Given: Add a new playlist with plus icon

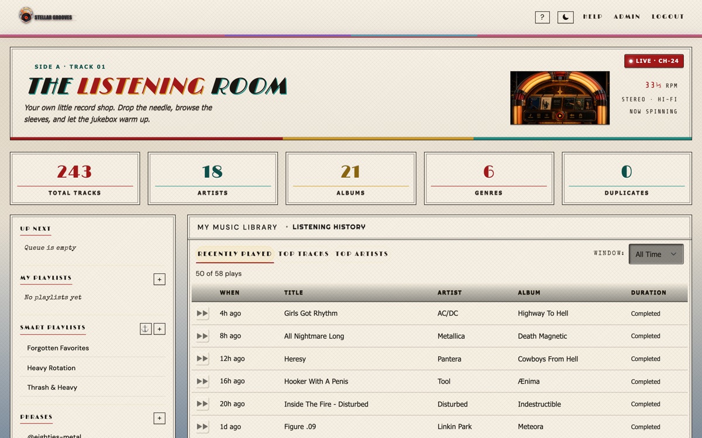Looking at the screenshot, I should (159, 279).
